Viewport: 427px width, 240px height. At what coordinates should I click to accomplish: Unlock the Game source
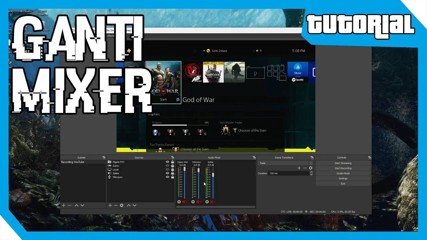172,166
